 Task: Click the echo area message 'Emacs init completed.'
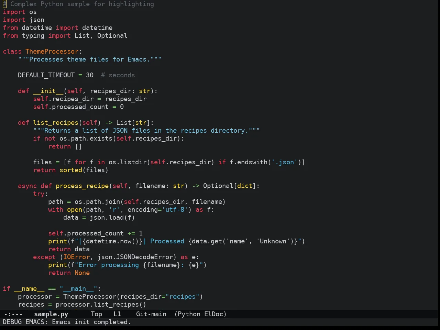click(x=91, y=322)
